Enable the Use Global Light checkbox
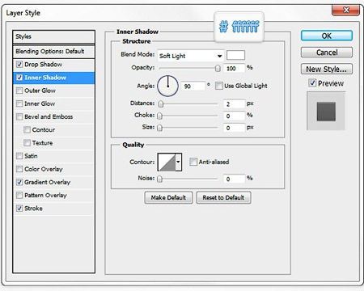This screenshot has height=291, width=364. click(218, 86)
